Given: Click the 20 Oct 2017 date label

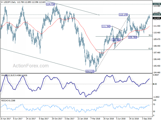Looking at the screenshot, I should coord(57,119).
